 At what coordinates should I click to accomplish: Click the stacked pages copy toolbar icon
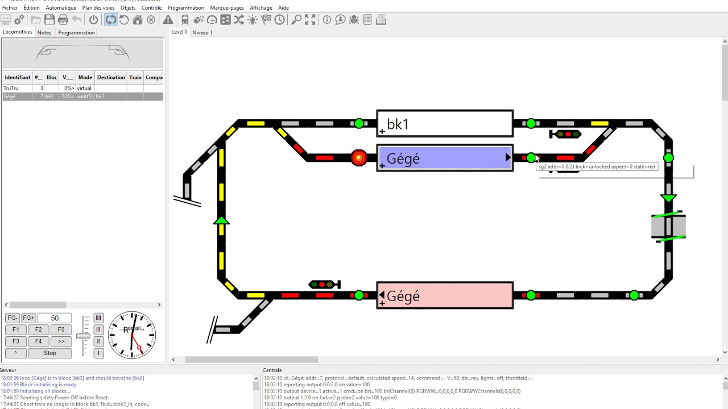tap(381, 20)
